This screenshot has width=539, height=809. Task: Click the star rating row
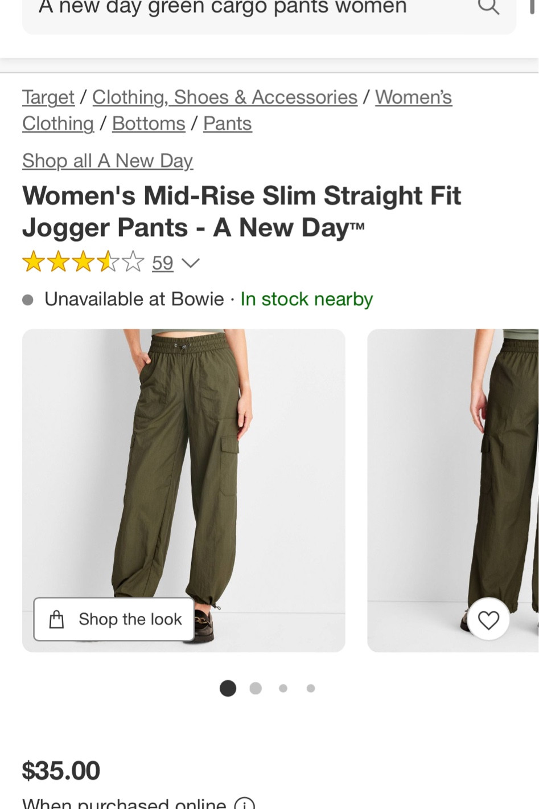click(83, 263)
